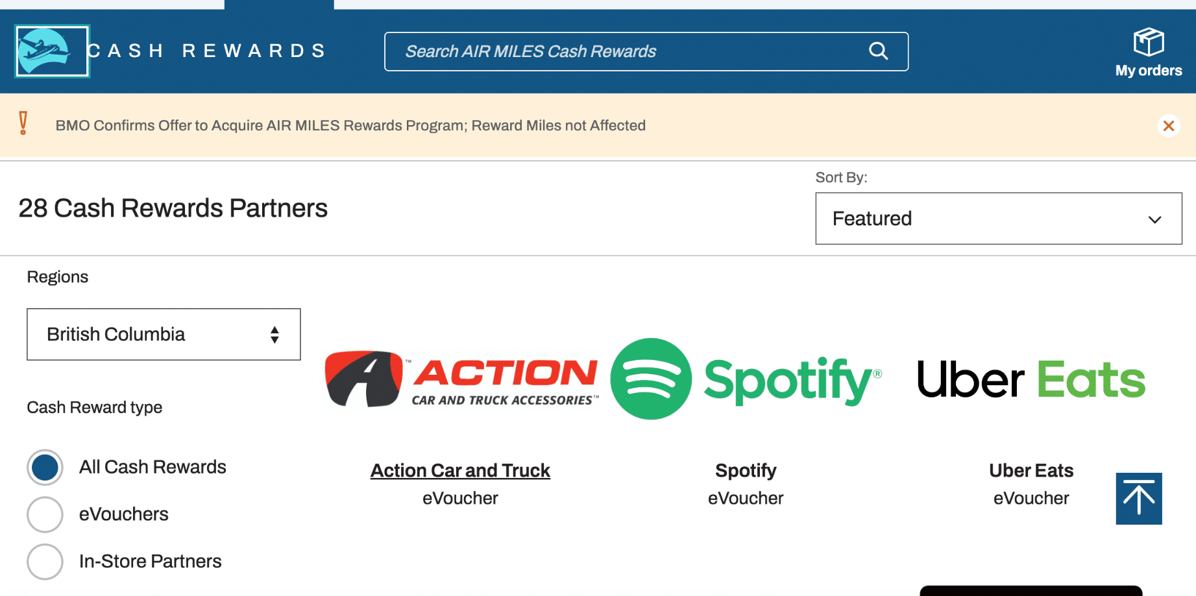Click the Sort By dropdown chevron arrow
1196x596 pixels.
tap(1154, 219)
